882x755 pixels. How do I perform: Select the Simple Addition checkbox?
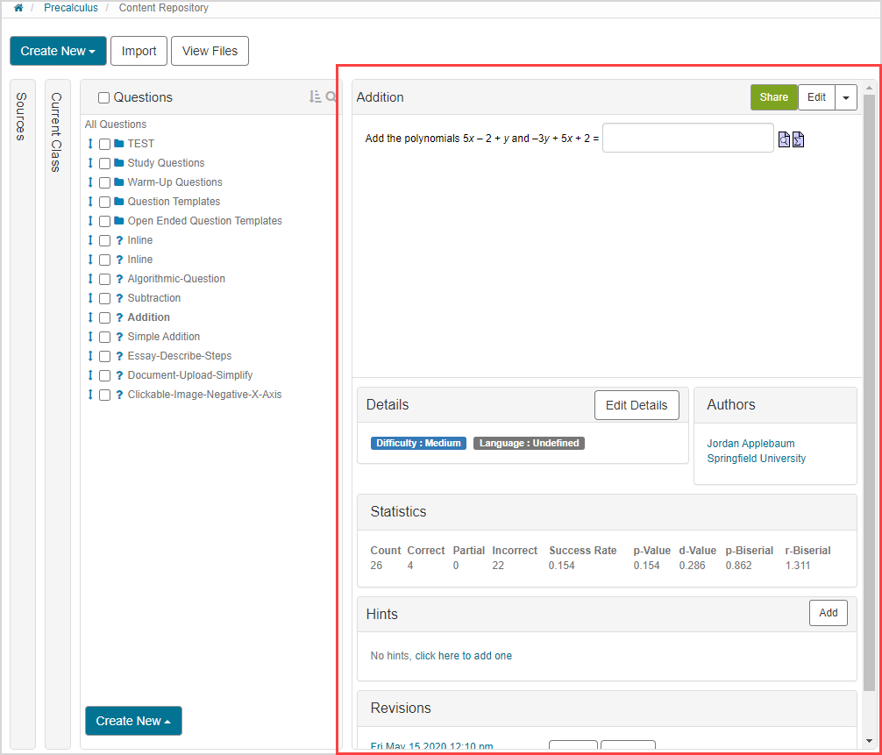[104, 337]
